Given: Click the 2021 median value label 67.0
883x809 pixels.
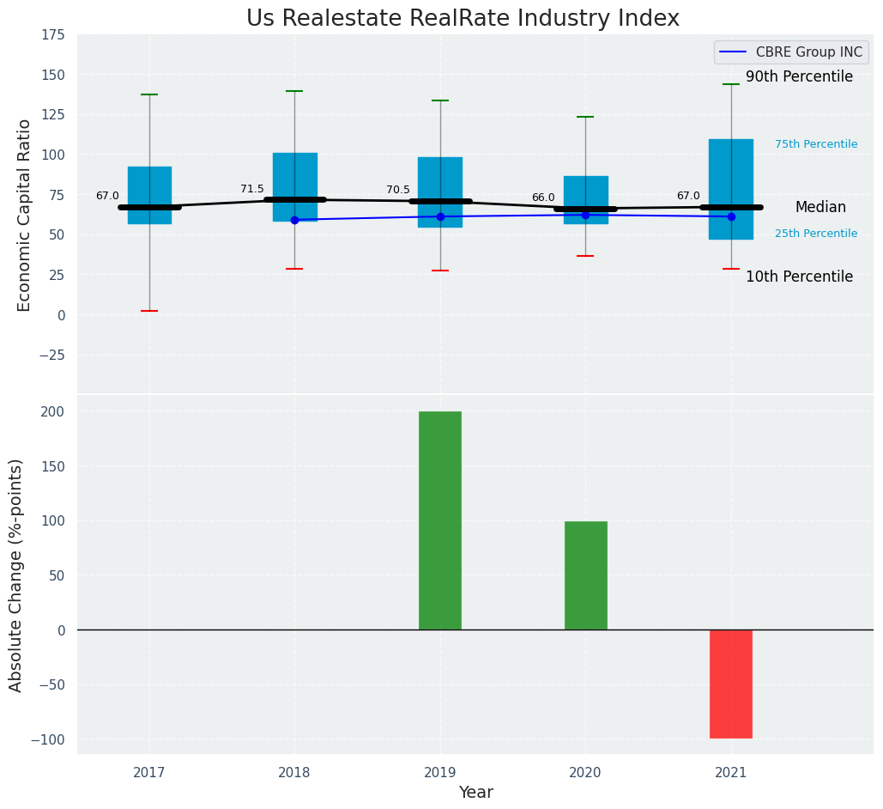Looking at the screenshot, I should (x=688, y=196).
